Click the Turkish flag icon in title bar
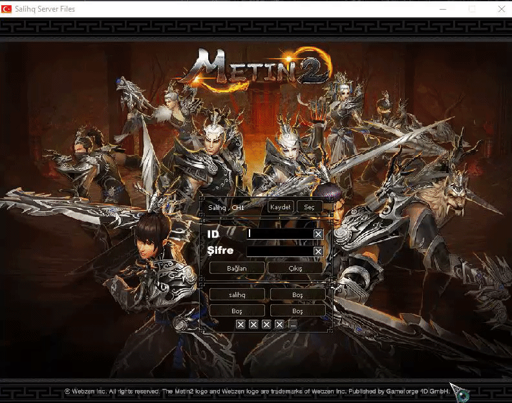 click(x=6, y=9)
